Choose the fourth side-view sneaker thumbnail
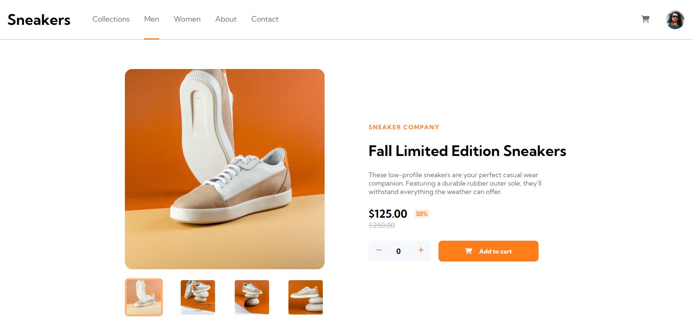This screenshot has width=693, height=324. tap(306, 297)
